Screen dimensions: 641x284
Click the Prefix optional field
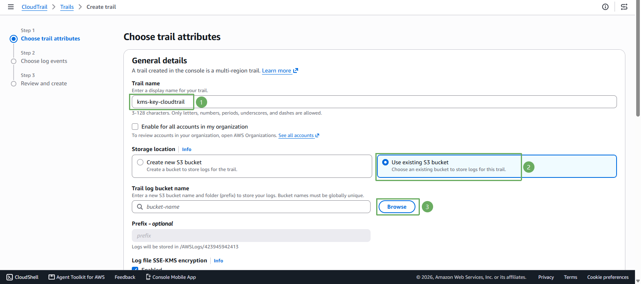point(251,236)
